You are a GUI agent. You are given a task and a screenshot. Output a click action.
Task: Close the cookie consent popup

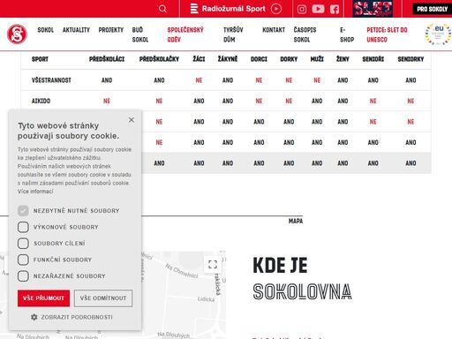coord(132,120)
